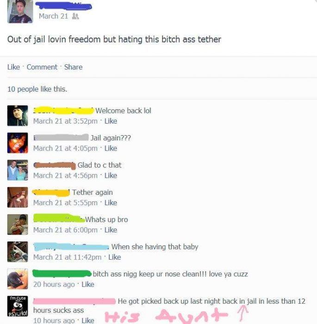Like the "keep ur nose clean" comment

click(x=88, y=285)
